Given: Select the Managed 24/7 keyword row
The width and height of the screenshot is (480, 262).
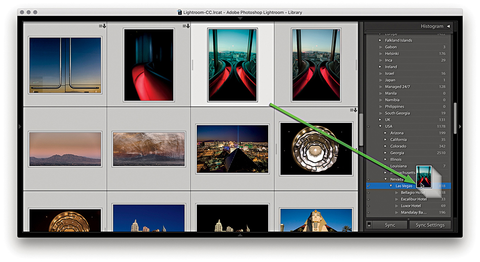Looking at the screenshot, I should click(x=408, y=87).
